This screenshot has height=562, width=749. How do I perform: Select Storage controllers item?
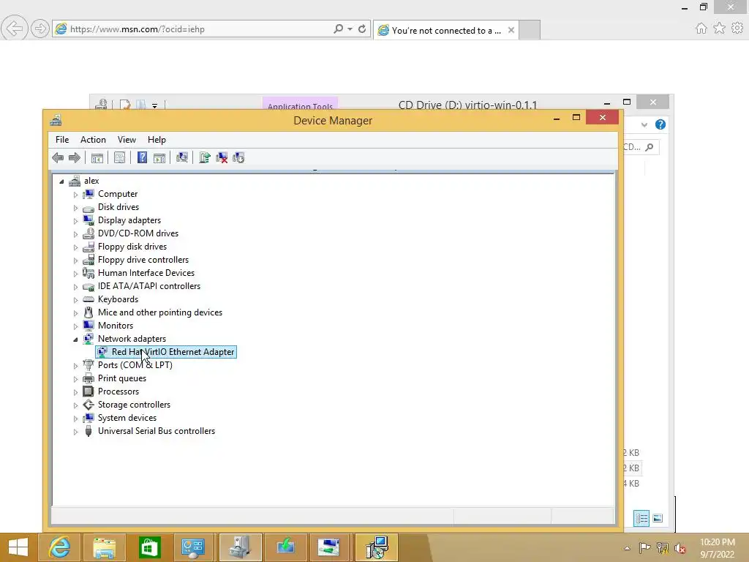coord(135,404)
